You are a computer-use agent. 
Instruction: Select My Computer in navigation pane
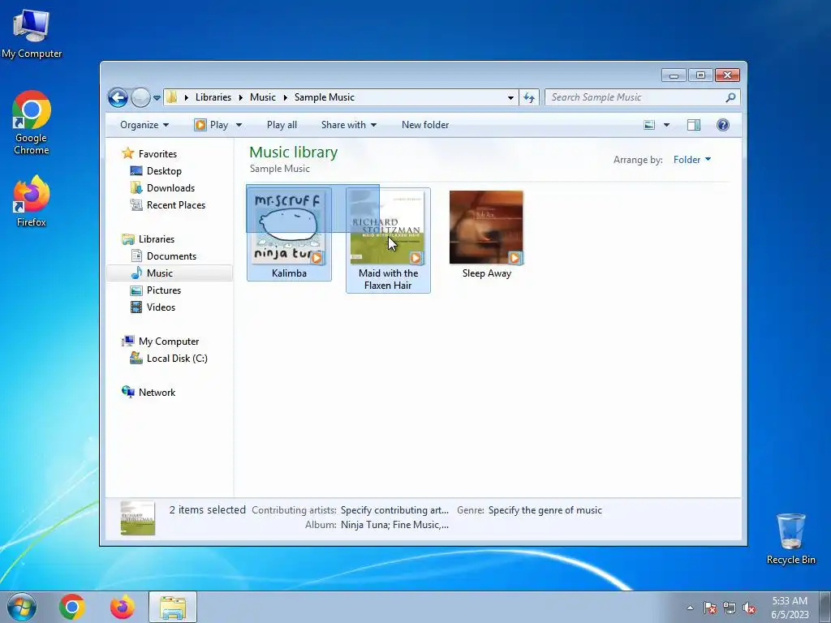[x=169, y=342]
